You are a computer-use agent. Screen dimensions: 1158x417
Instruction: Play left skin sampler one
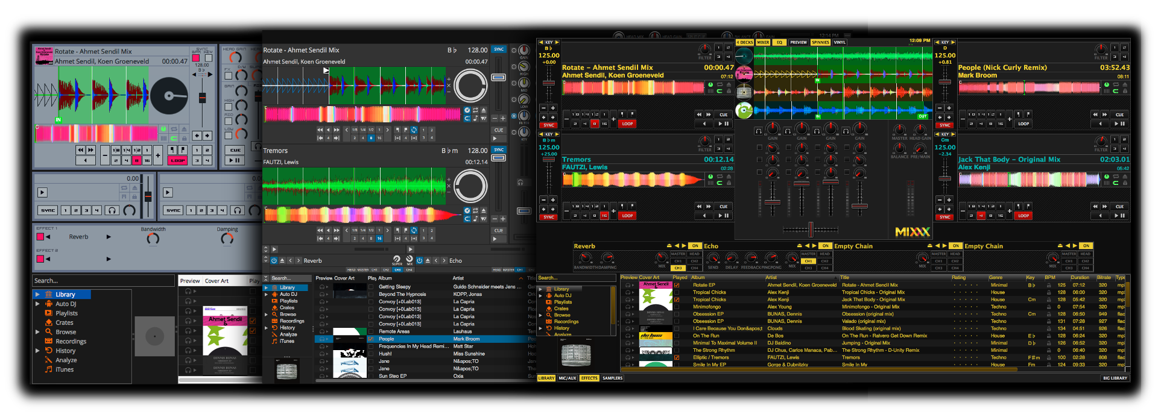point(42,192)
